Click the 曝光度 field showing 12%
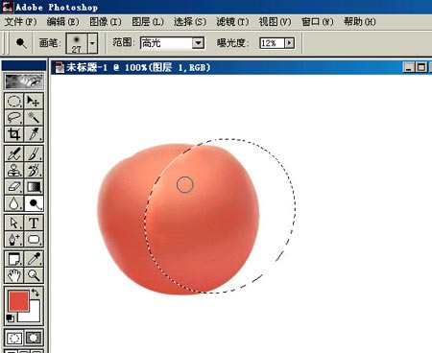Image resolution: width=432 pixels, height=353 pixels. pos(272,43)
